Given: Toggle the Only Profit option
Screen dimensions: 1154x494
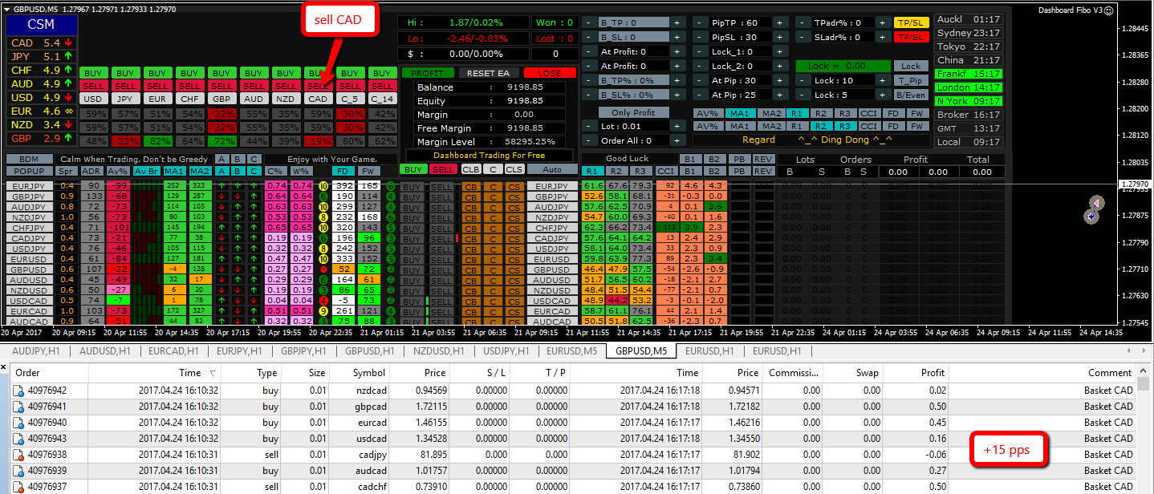Looking at the screenshot, I should [x=633, y=112].
